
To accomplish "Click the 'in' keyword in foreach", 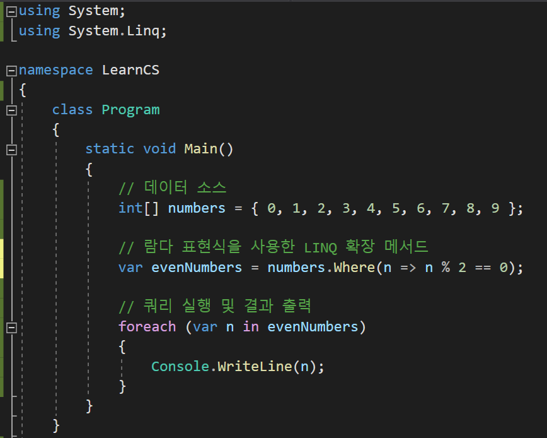I will [x=251, y=327].
